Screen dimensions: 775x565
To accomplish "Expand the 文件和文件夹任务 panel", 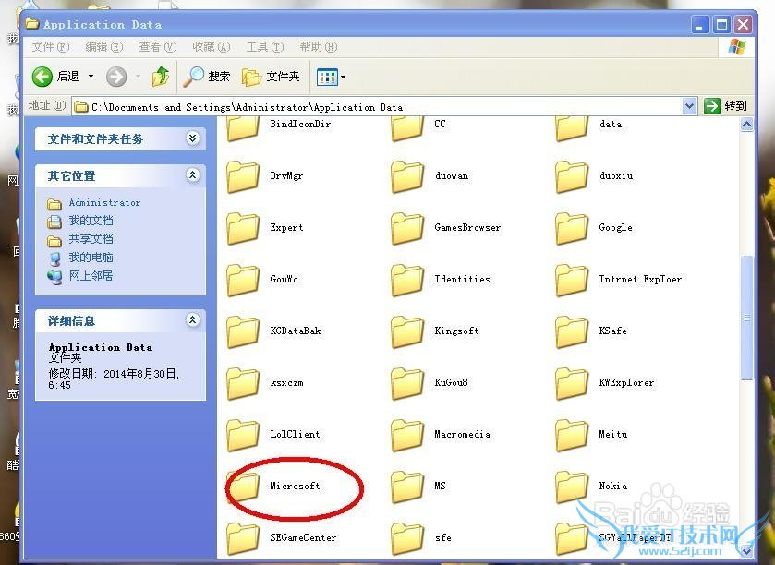I will [x=193, y=138].
